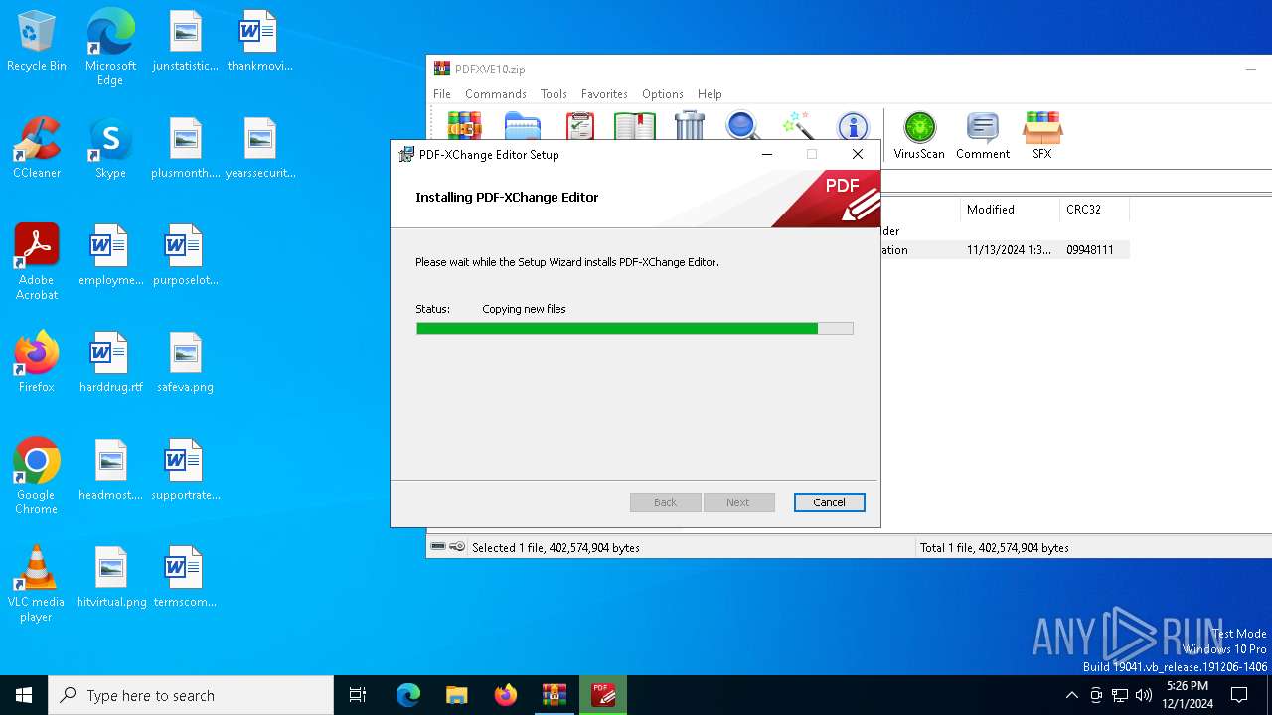Click Info icon in WinRAR toolbar
The image size is (1272, 715).
[x=853, y=126]
